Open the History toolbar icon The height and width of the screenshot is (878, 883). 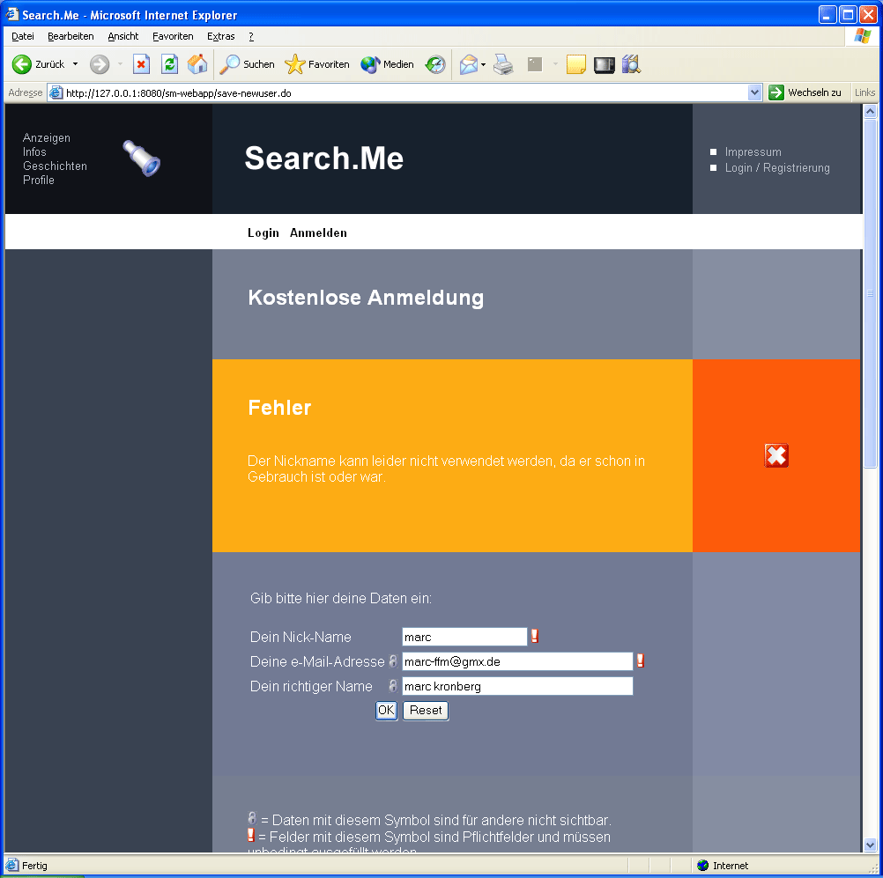[435, 64]
